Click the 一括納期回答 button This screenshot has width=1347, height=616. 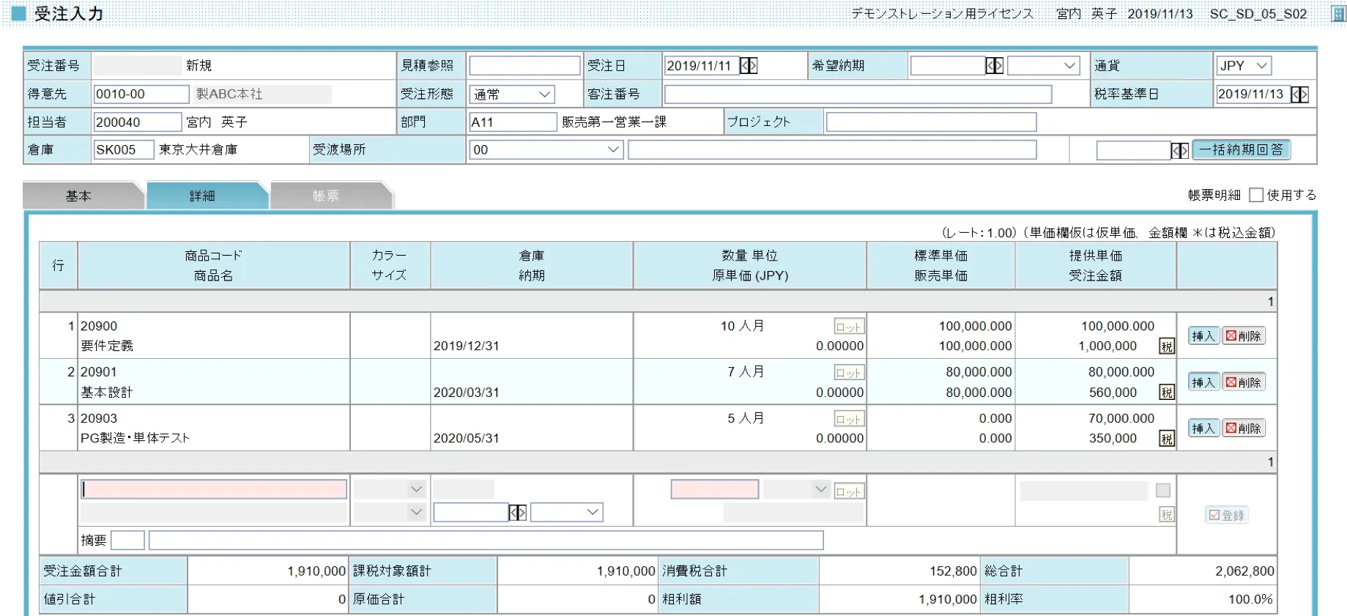tap(1241, 150)
